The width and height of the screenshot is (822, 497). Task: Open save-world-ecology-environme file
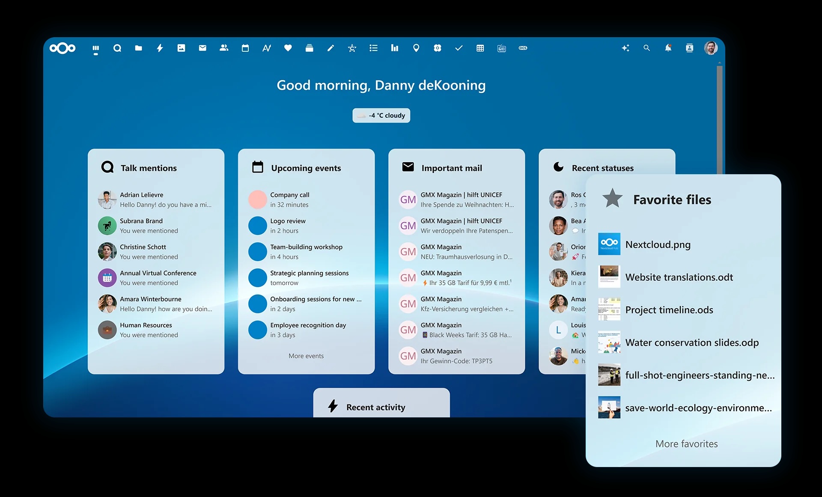pyautogui.click(x=686, y=408)
